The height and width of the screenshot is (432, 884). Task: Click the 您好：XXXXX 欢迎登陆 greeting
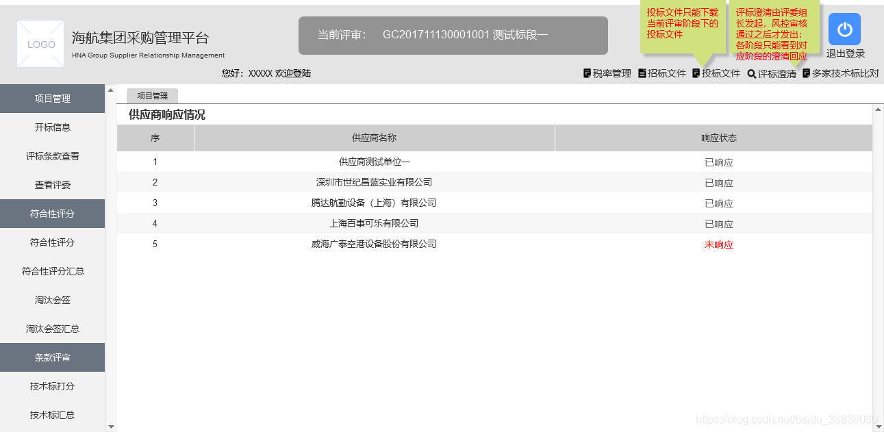(x=266, y=73)
